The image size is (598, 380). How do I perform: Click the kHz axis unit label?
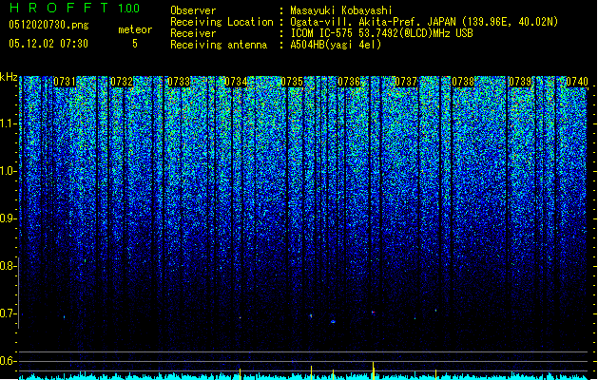coord(9,77)
